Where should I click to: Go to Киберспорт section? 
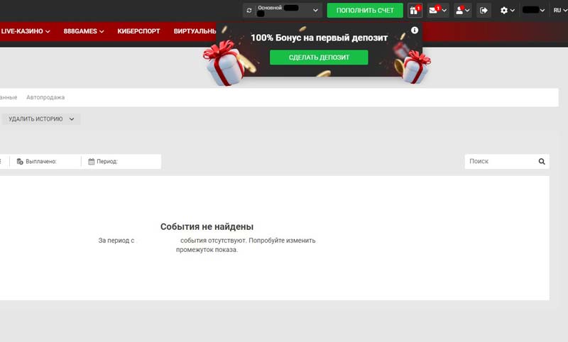pos(139,31)
